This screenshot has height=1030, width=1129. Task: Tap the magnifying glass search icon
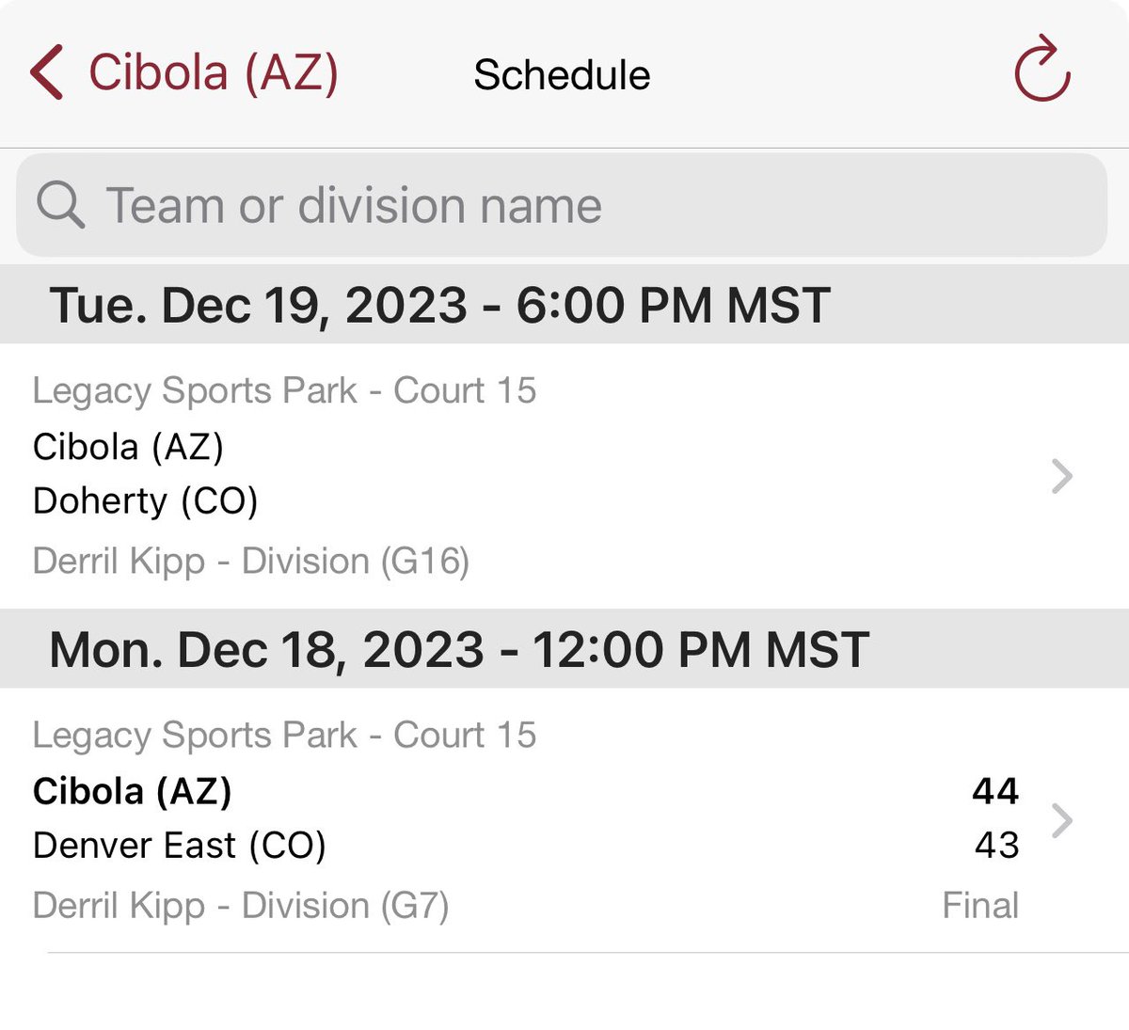pyautogui.click(x=60, y=204)
